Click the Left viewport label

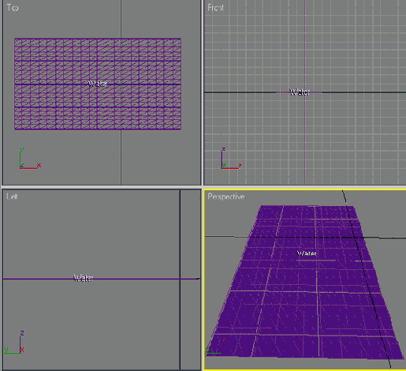point(12,197)
